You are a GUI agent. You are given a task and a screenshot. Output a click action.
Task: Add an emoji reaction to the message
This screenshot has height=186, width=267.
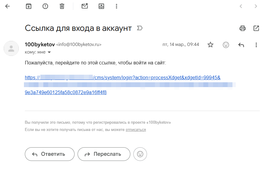tap(226, 44)
